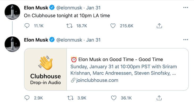194x104 pixels.
Task: Open @elonmusk handle on second tweet
Action: pyautogui.click(x=69, y=40)
